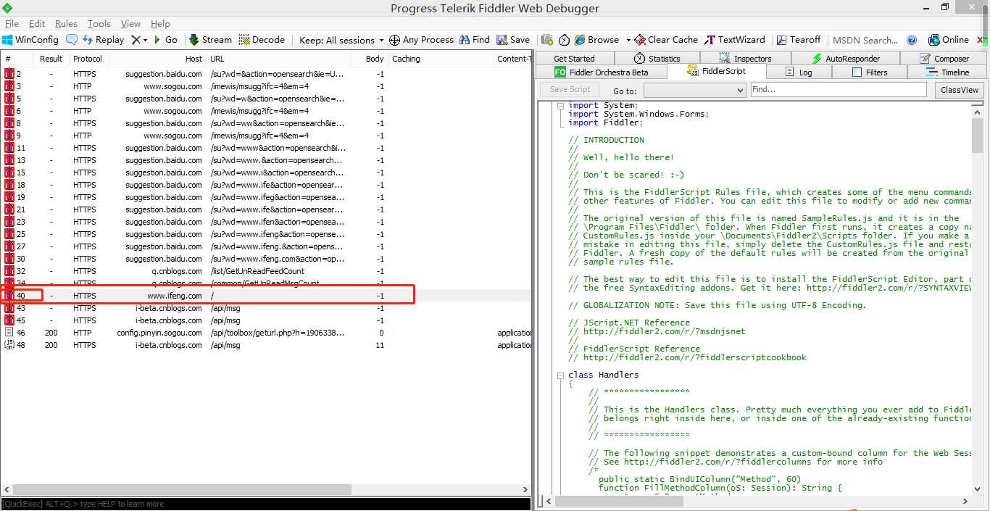Click the timer stopwatch toolbar icon
This screenshot has width=990, height=511.
564,40
